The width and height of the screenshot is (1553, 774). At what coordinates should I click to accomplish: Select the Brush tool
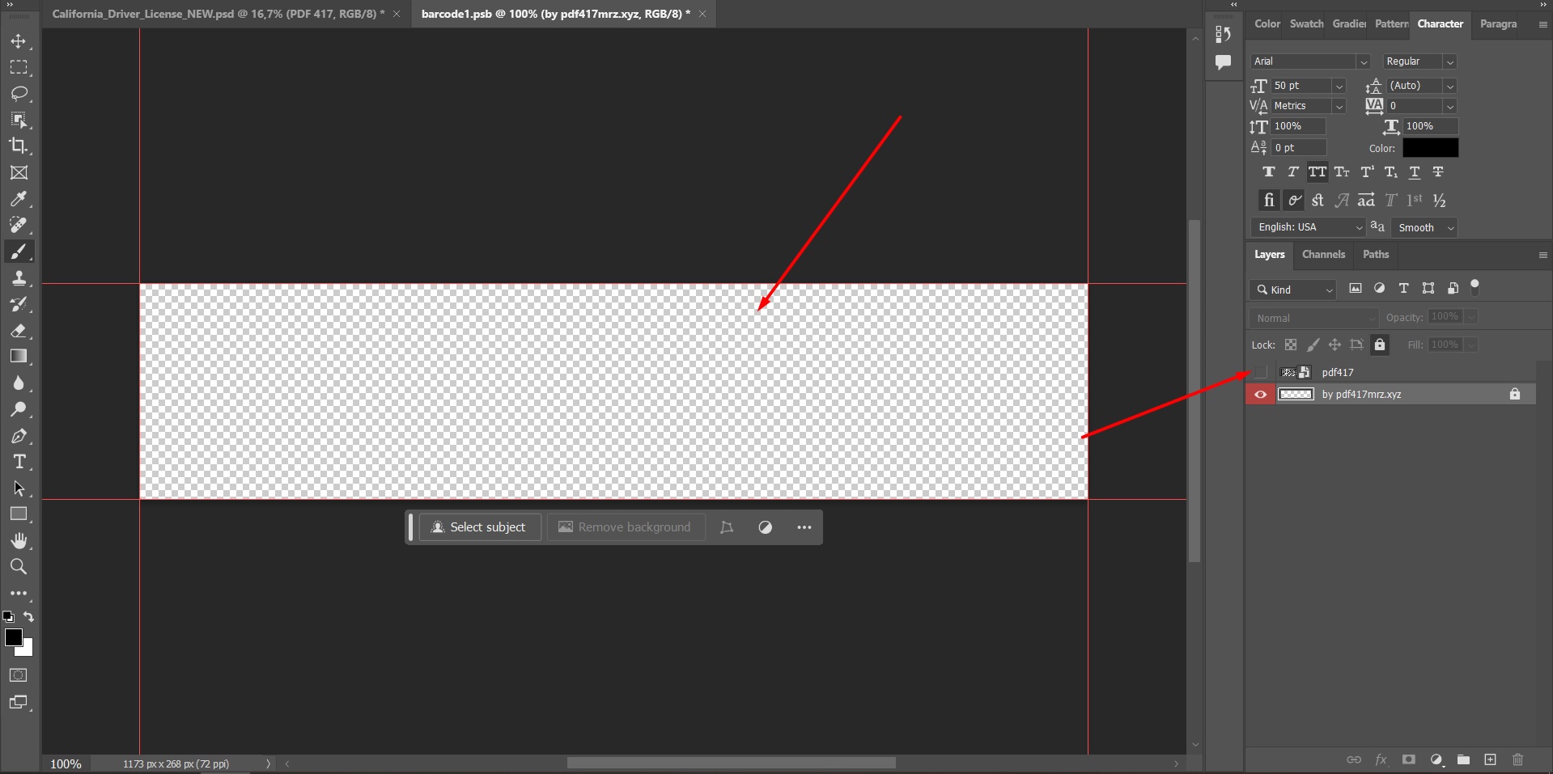tap(19, 252)
